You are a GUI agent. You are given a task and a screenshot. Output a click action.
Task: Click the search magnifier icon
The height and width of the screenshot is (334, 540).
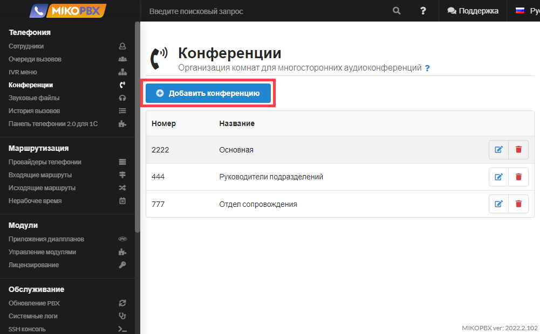(x=397, y=11)
